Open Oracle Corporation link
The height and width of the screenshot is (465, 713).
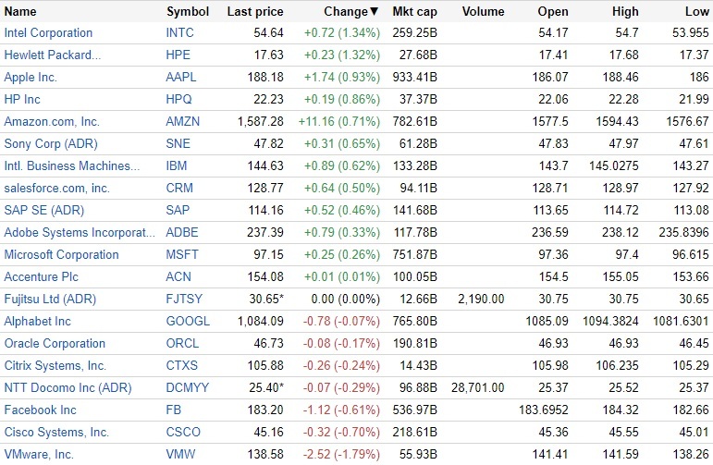tap(55, 344)
